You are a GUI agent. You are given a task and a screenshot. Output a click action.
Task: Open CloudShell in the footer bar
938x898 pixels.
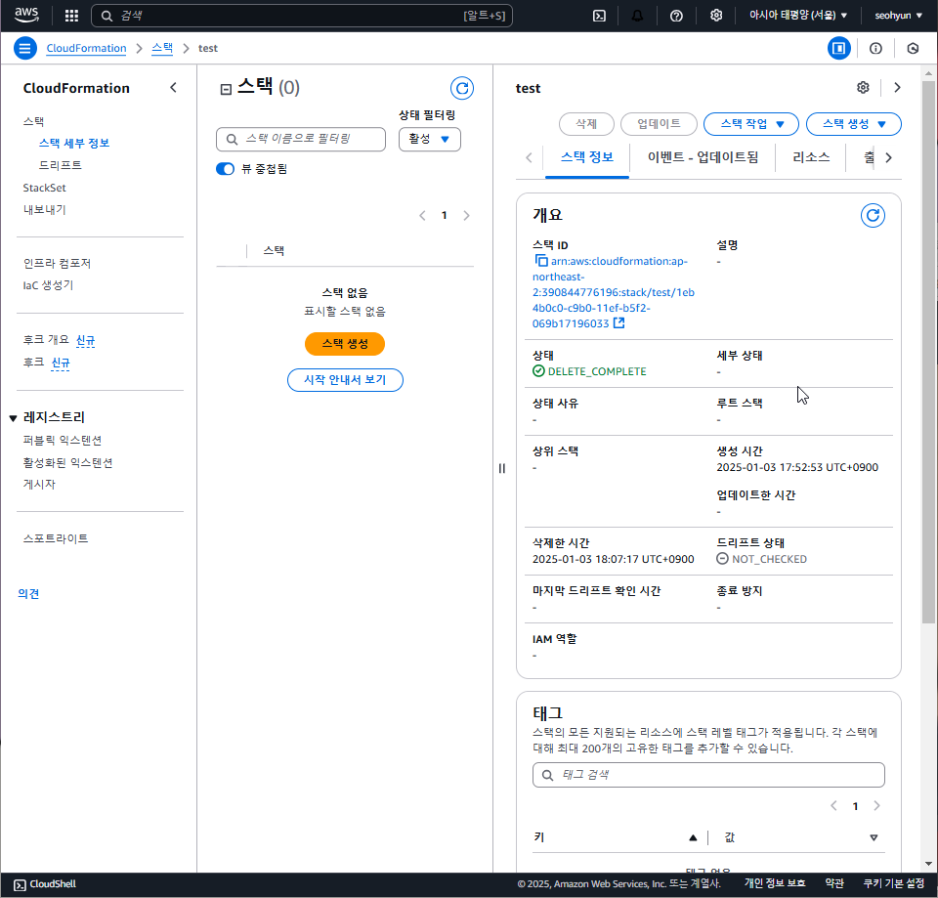pos(46,884)
